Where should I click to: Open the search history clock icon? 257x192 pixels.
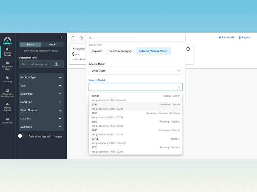(81, 38)
